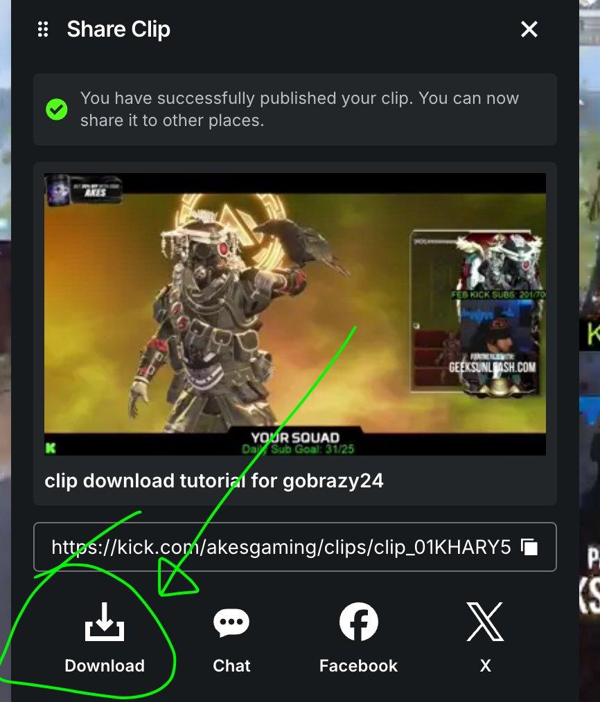600x702 pixels.
Task: Close the Share Clip dialog
Action: tap(529, 30)
